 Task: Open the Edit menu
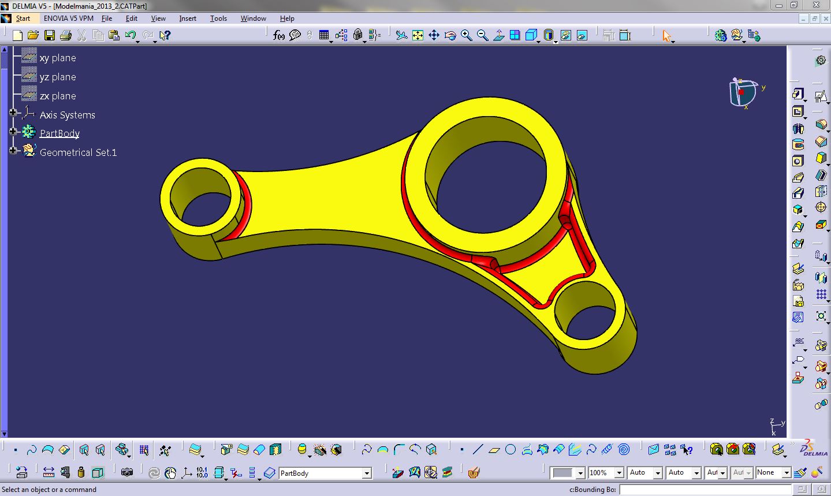point(132,18)
